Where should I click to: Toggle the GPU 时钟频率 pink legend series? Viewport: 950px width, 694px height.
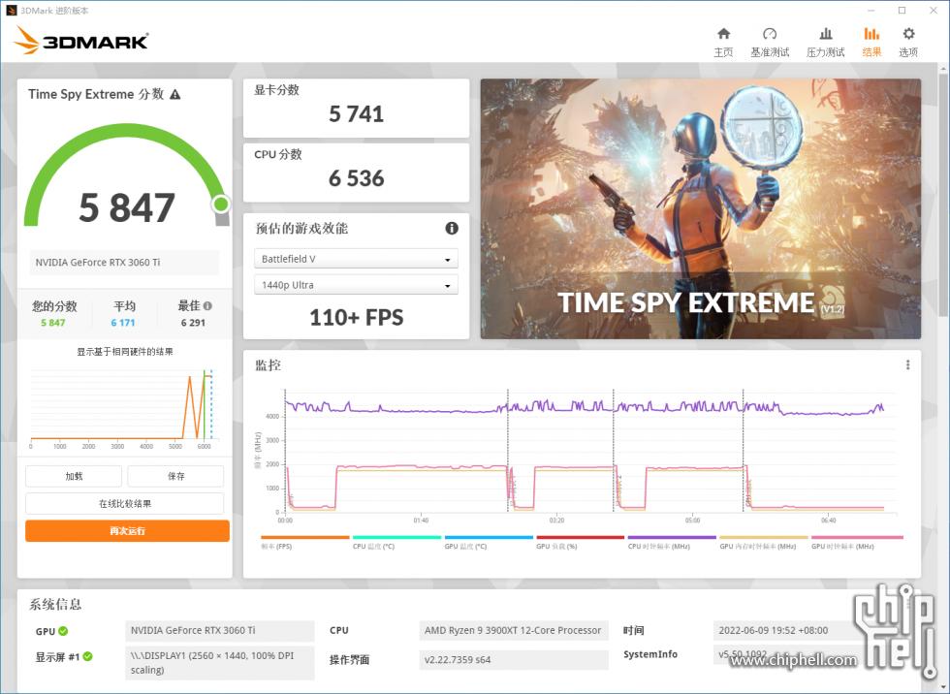coord(857,542)
